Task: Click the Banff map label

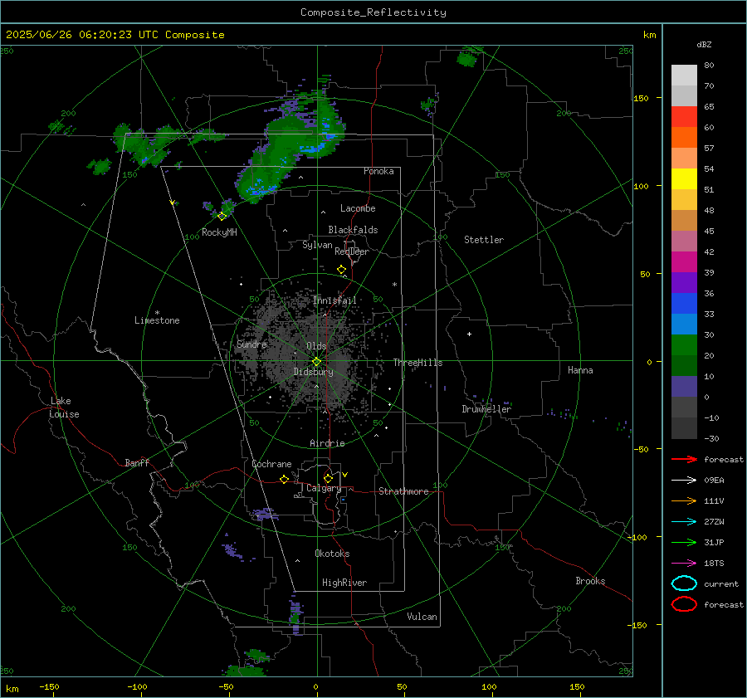Action: click(x=137, y=462)
